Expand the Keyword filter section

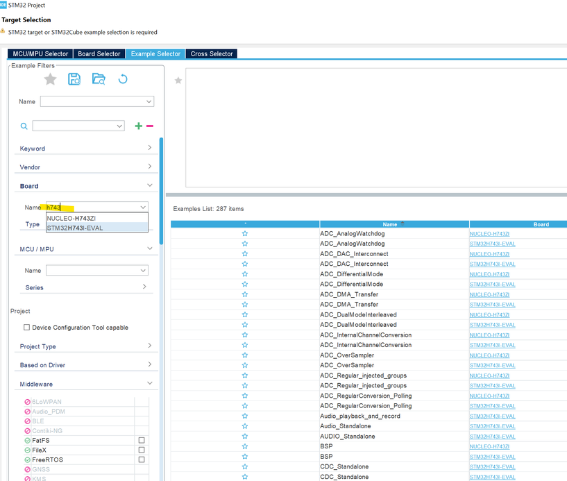coord(86,149)
